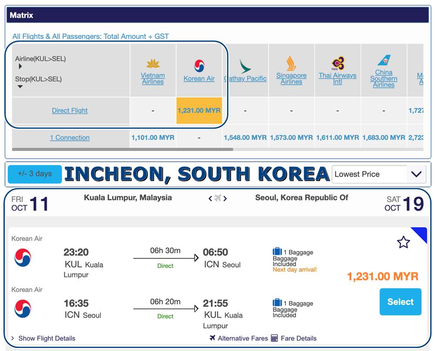The width and height of the screenshot is (435, 351).
Task: Click the Alternative Fares airplane icon
Action: pyautogui.click(x=213, y=338)
